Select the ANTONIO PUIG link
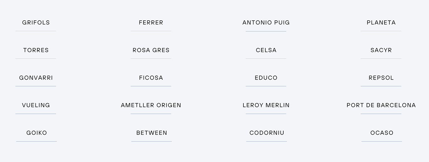Screen dimensions: 429x162 (x=266, y=23)
